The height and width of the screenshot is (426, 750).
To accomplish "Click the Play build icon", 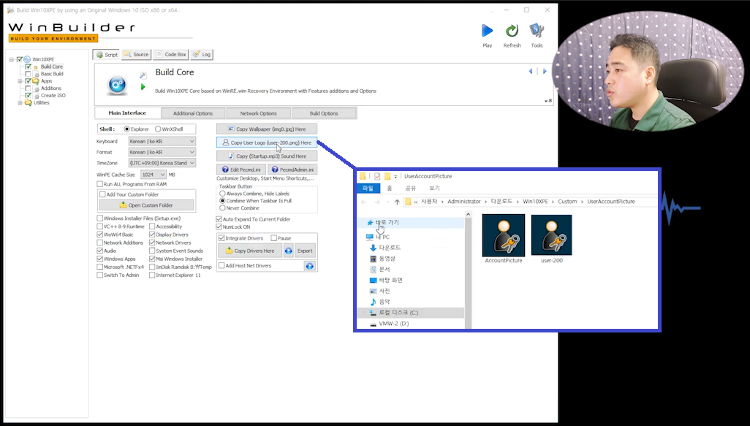I will pyautogui.click(x=487, y=31).
